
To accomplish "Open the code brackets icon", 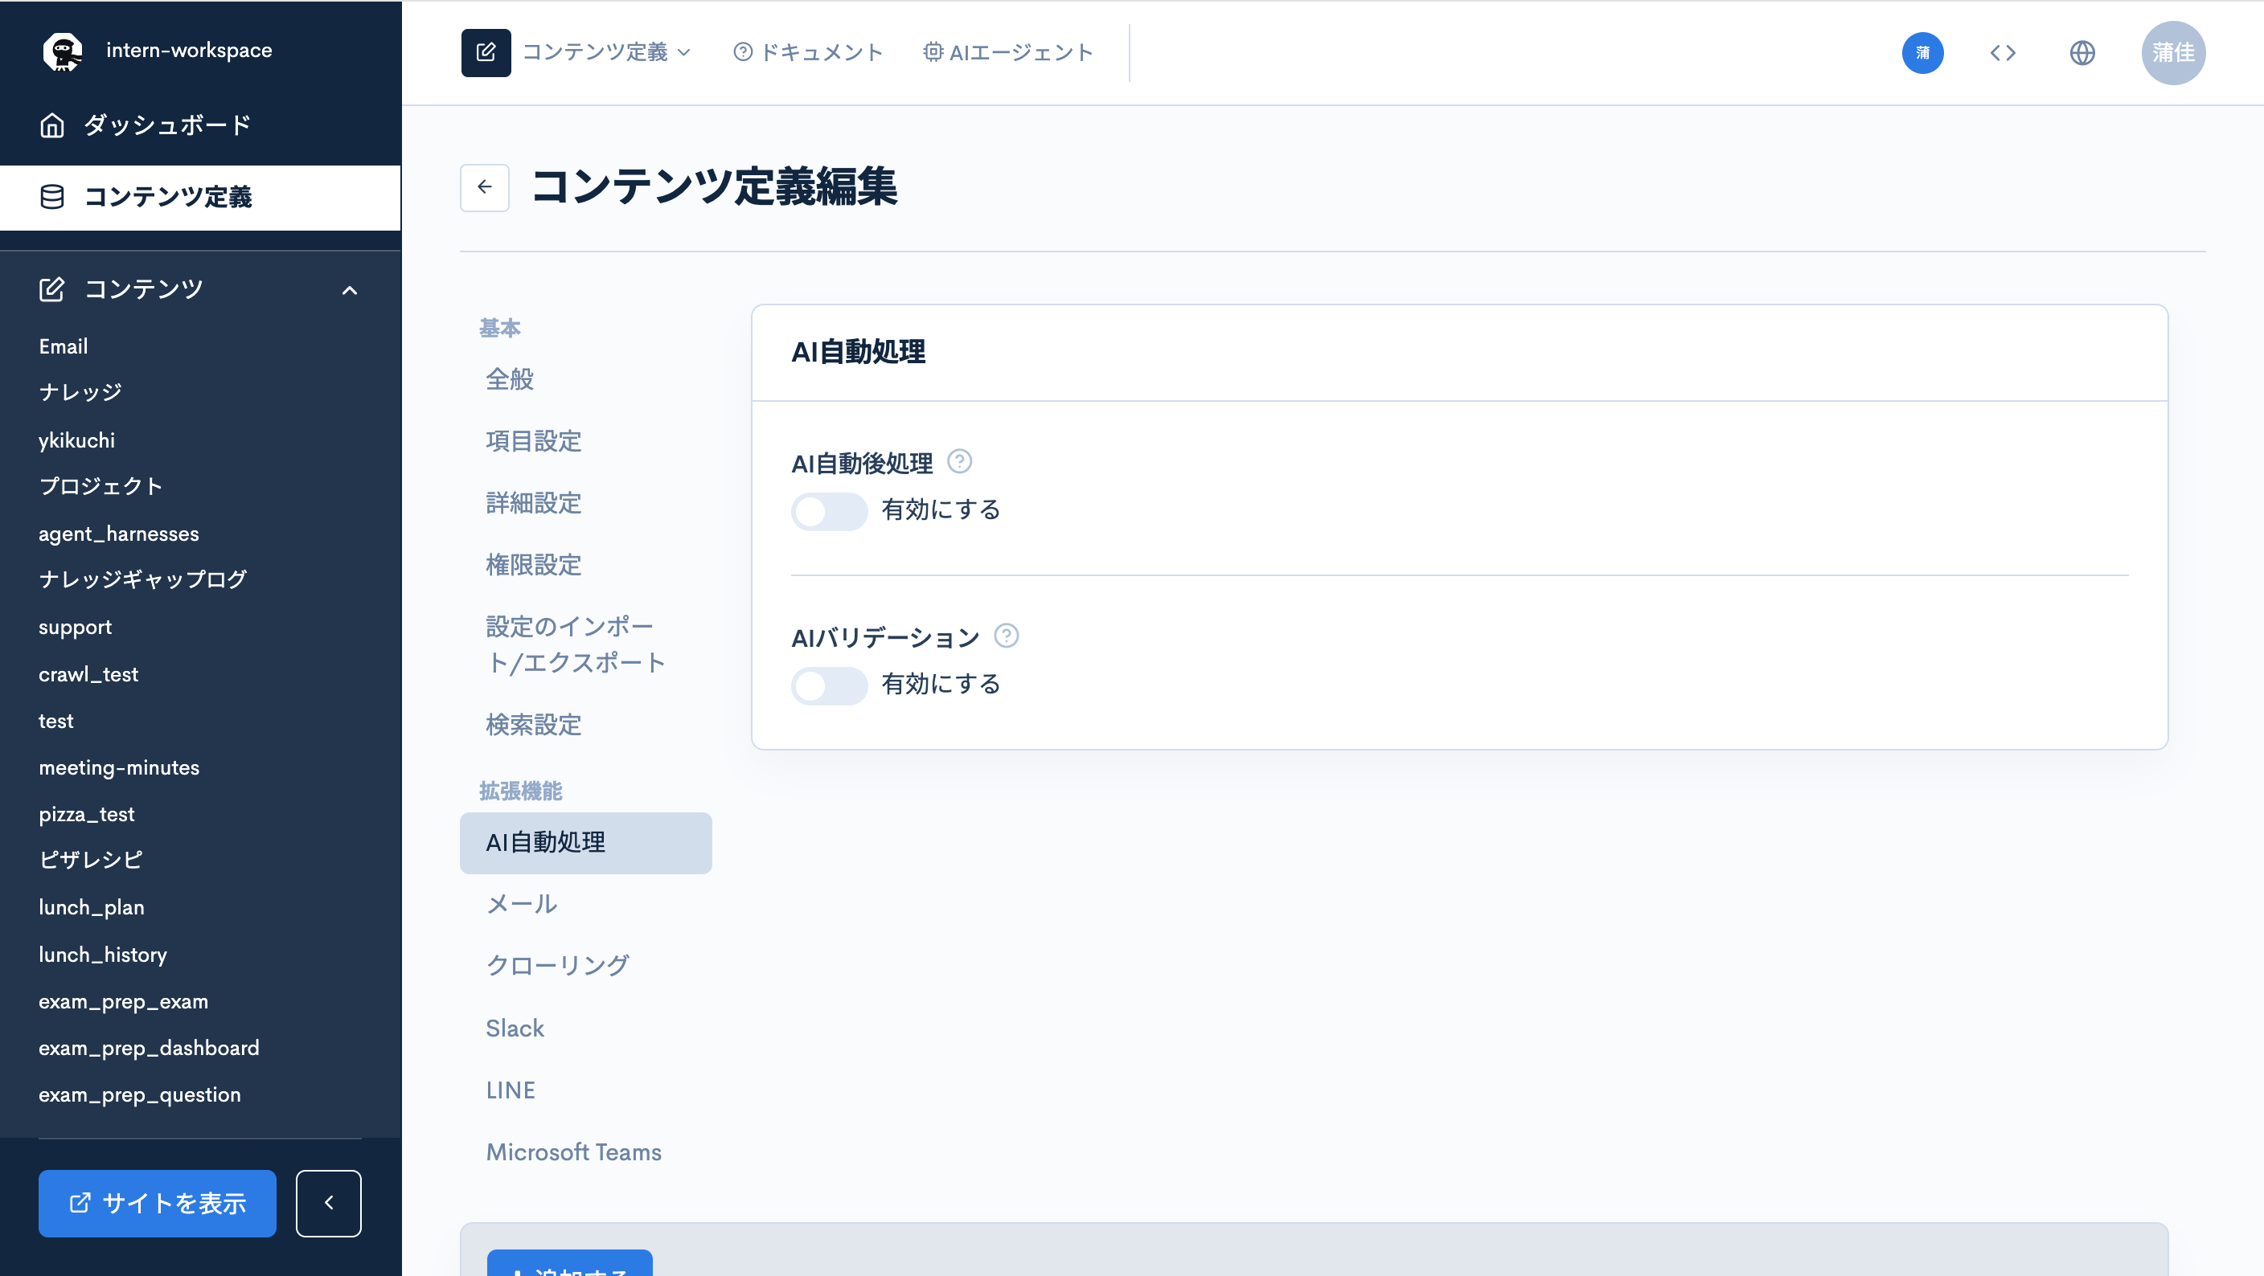I will (x=2003, y=53).
